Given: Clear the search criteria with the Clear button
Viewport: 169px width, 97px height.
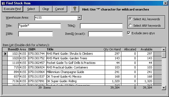Looking at the screenshot, I should pos(46,9).
